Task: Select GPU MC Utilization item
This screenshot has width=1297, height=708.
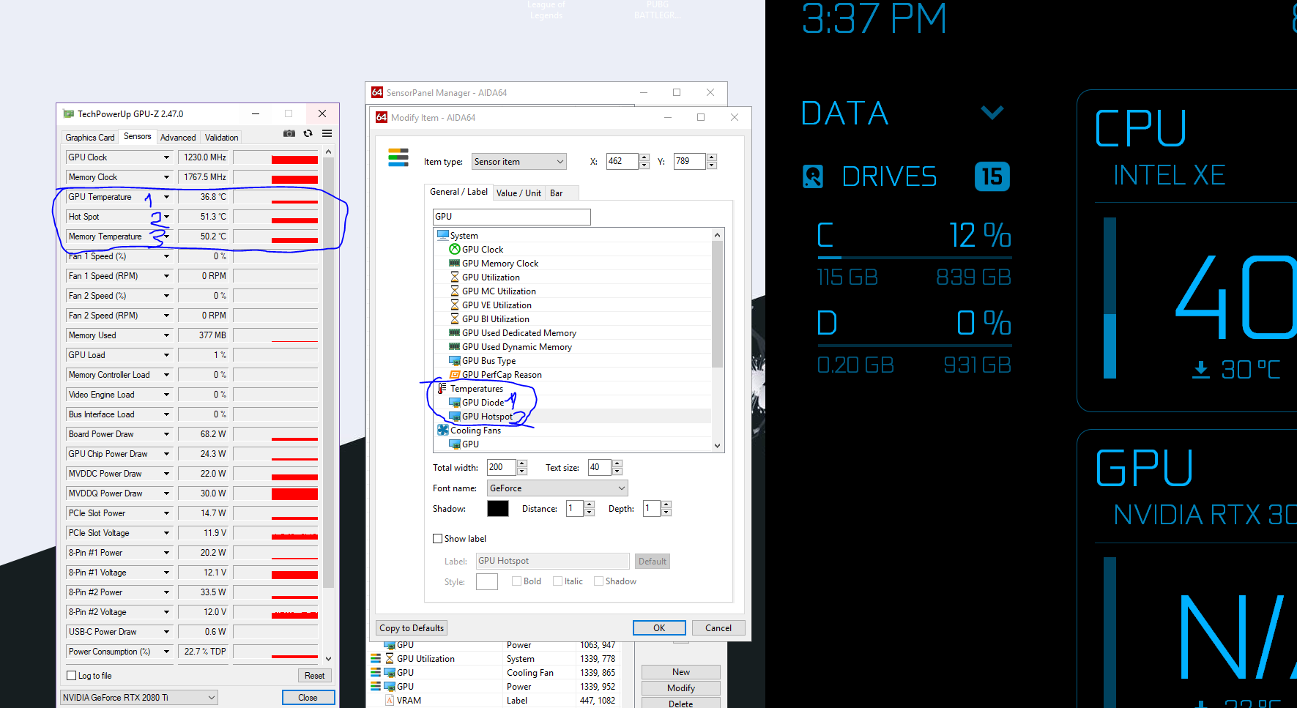Action: [x=499, y=291]
